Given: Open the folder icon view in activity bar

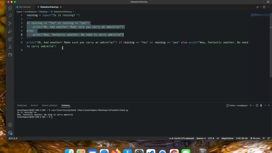Looking at the screenshot, I should (10, 55).
